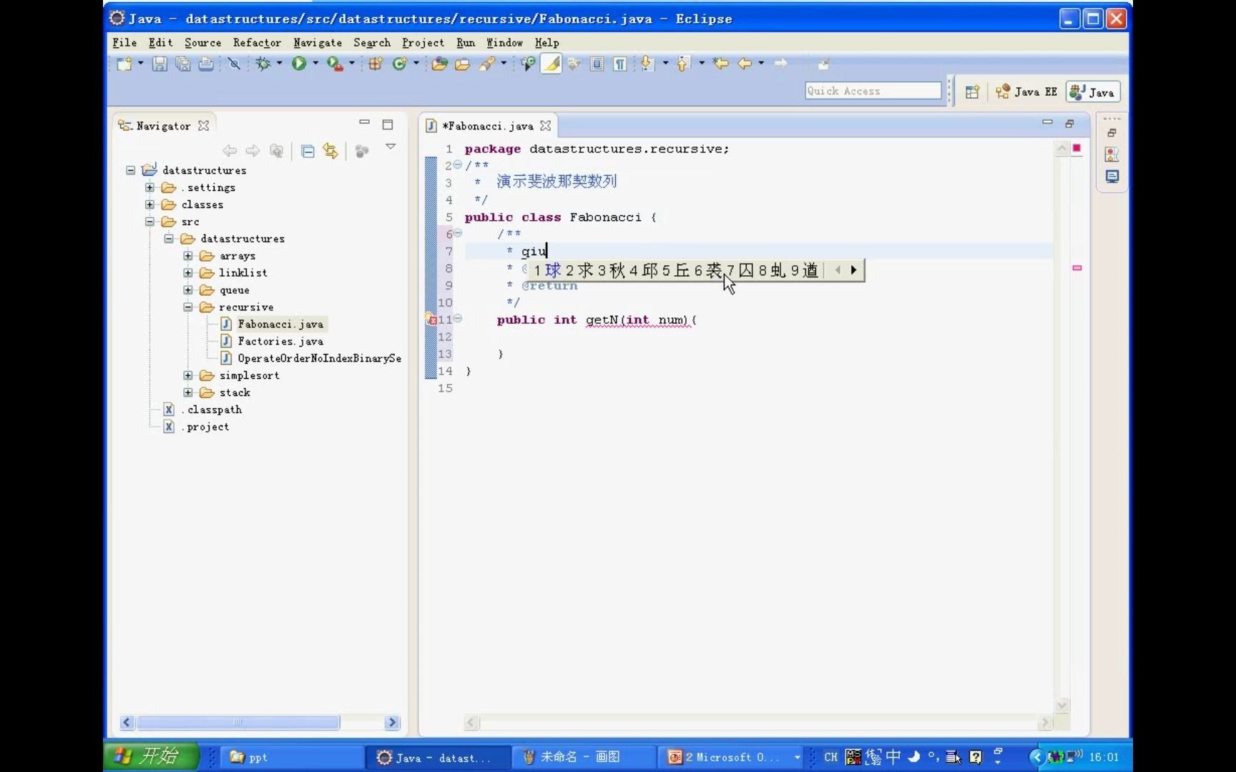Maximize the Navigator view
This screenshot has height=772, width=1236.
point(388,124)
